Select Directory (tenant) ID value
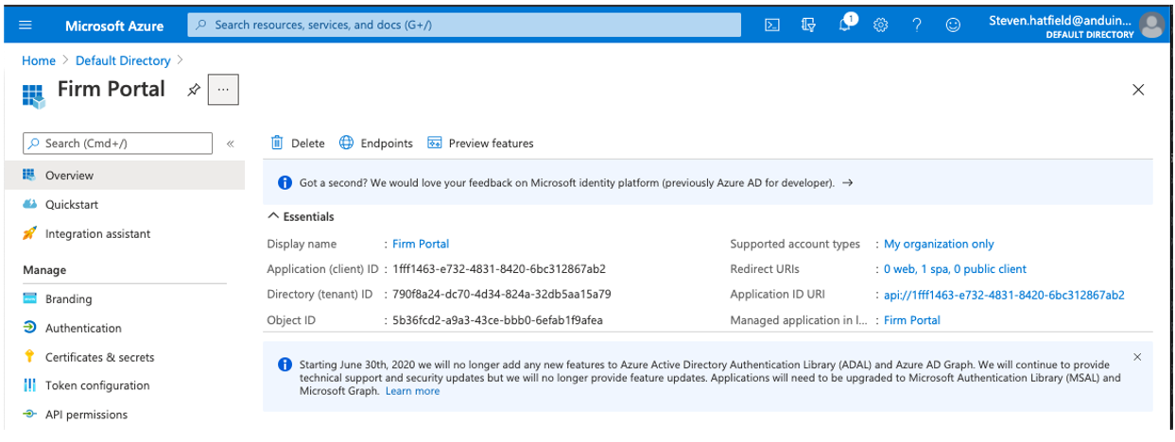This screenshot has height=442, width=1175. 502,296
